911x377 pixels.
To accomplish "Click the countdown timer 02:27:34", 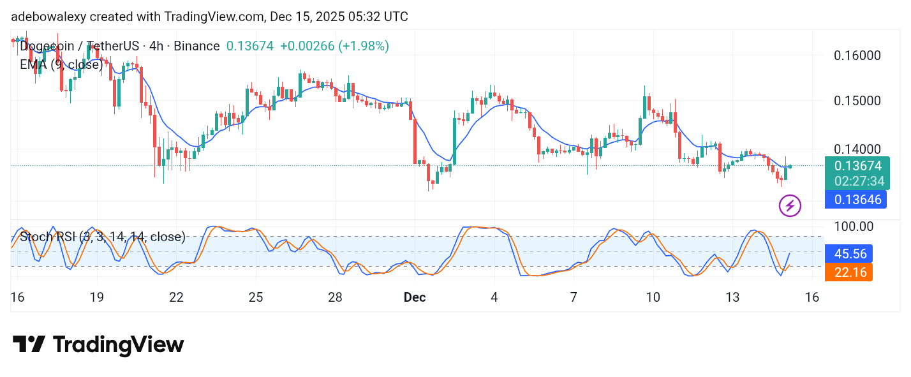I will point(859,181).
